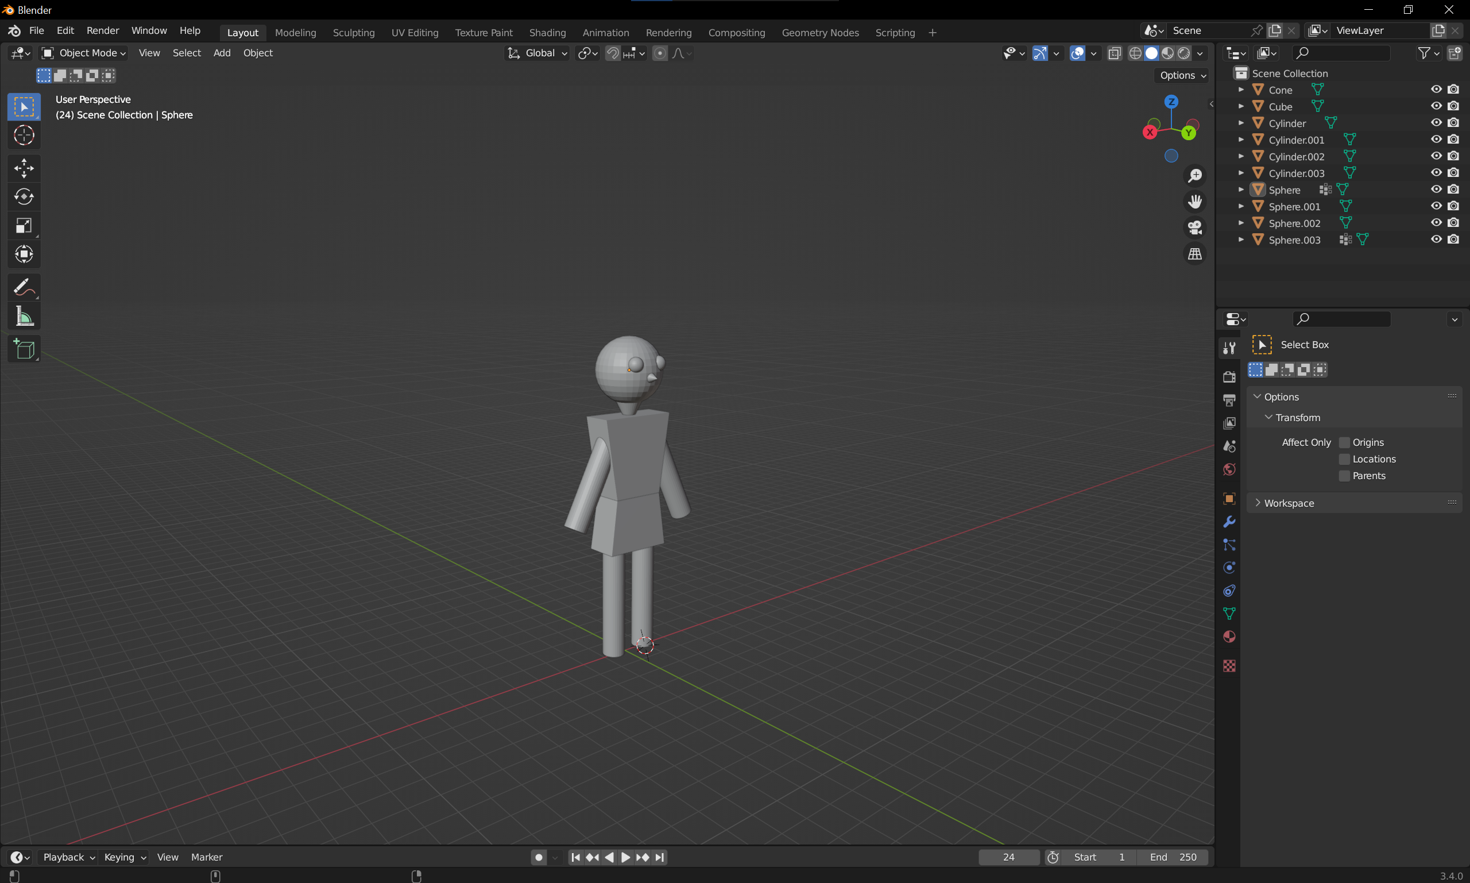Image resolution: width=1470 pixels, height=883 pixels.
Task: Click the pan view hand icon
Action: [1195, 202]
